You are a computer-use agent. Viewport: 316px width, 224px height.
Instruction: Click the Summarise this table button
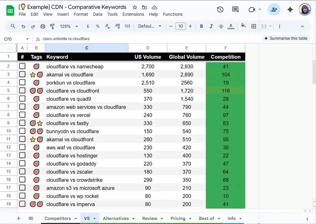coord(285,38)
